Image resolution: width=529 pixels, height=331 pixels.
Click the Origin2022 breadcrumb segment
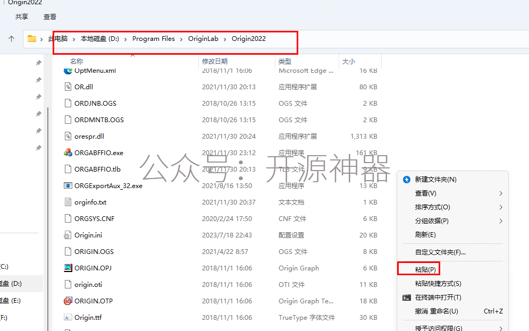click(249, 39)
